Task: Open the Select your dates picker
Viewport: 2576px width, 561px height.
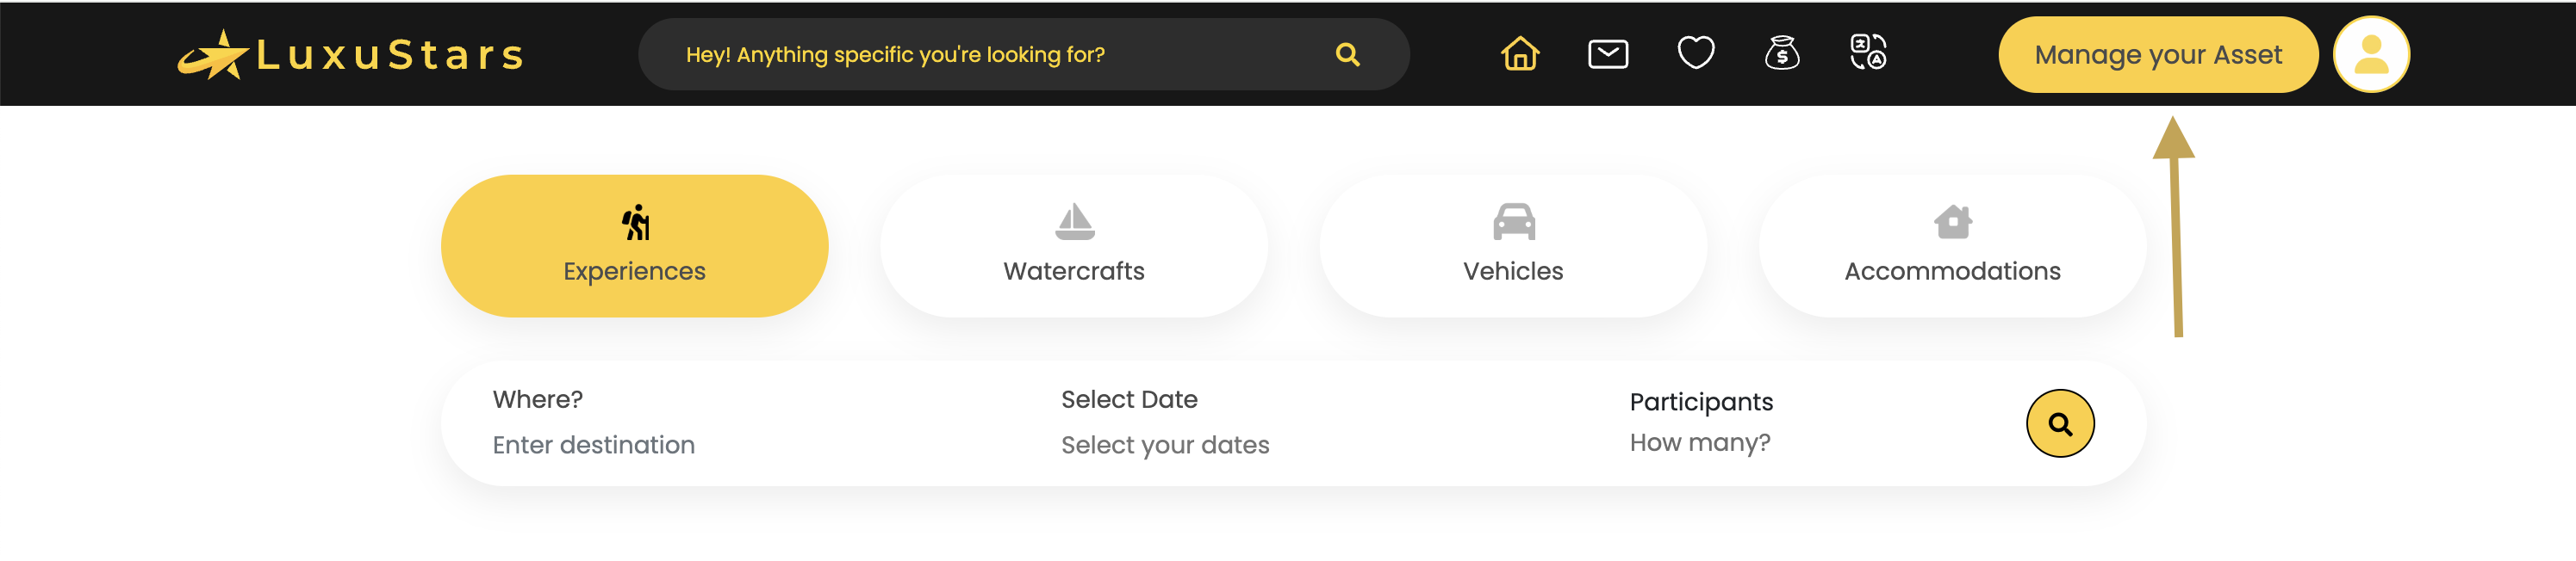Action: pyautogui.click(x=1164, y=445)
